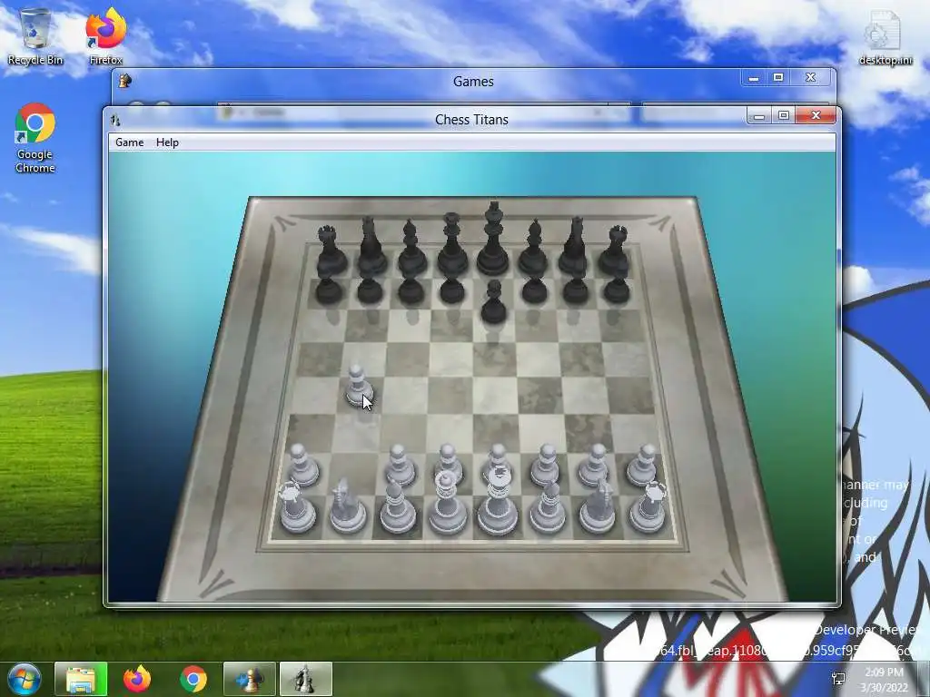The image size is (930, 697).
Task: Click the network tray icon
Action: click(838, 679)
